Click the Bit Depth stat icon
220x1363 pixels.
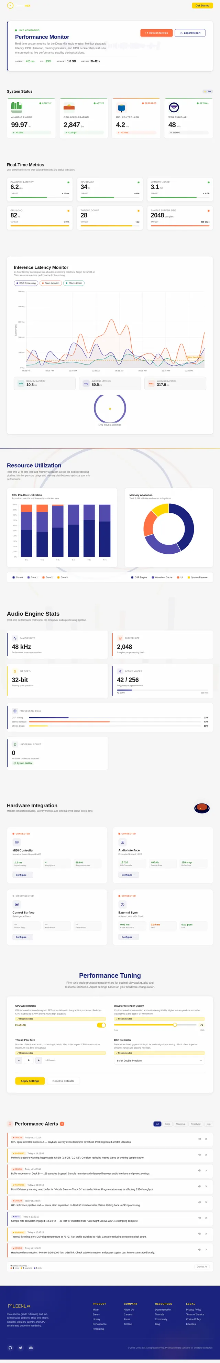tap(15, 671)
